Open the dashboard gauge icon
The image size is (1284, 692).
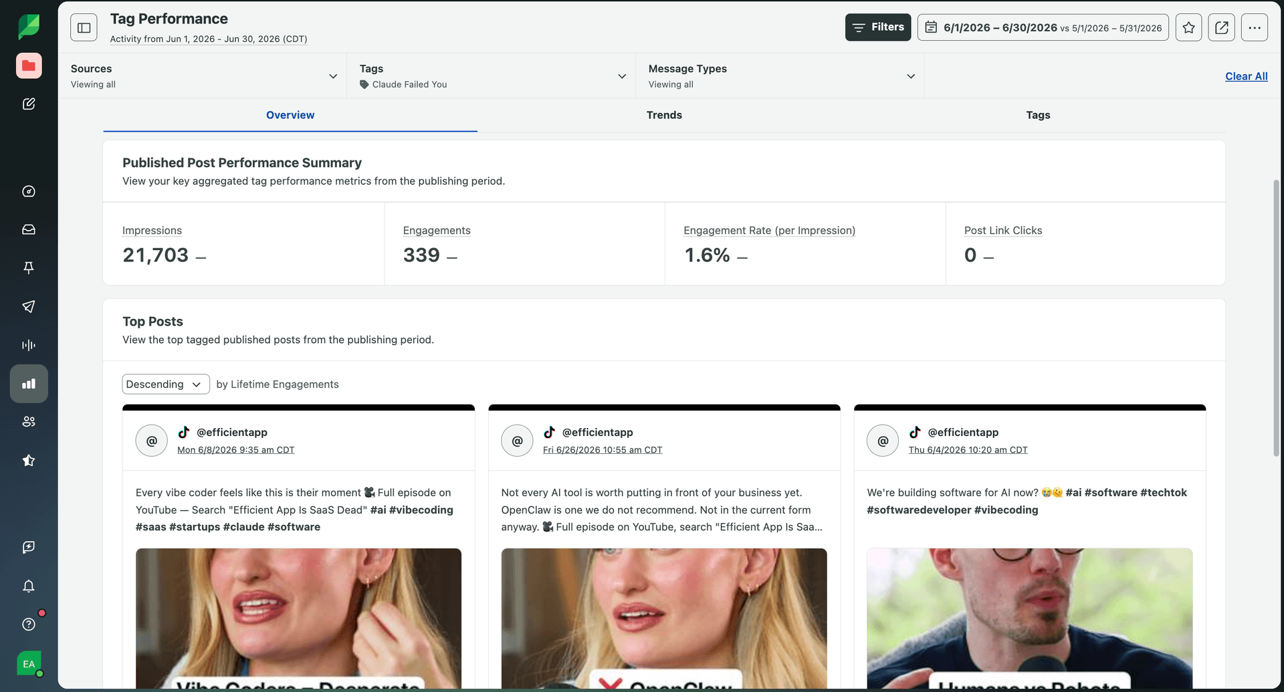[x=29, y=191]
